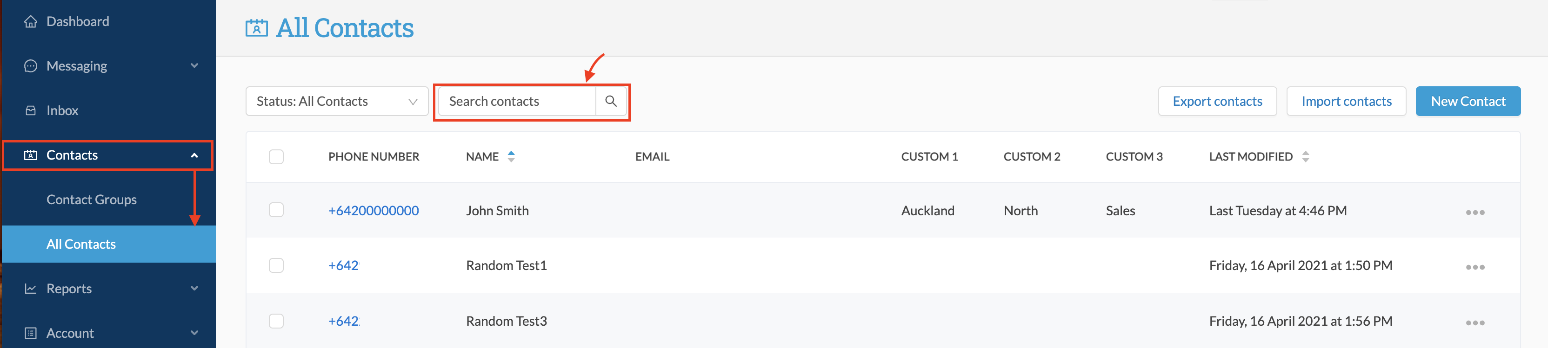Click the Dashboard home icon
The width and height of the screenshot is (1548, 348).
(31, 21)
